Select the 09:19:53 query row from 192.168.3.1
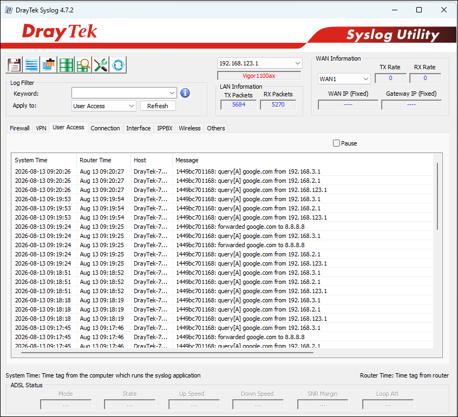Image resolution: width=458 pixels, height=417 pixels. click(223, 199)
